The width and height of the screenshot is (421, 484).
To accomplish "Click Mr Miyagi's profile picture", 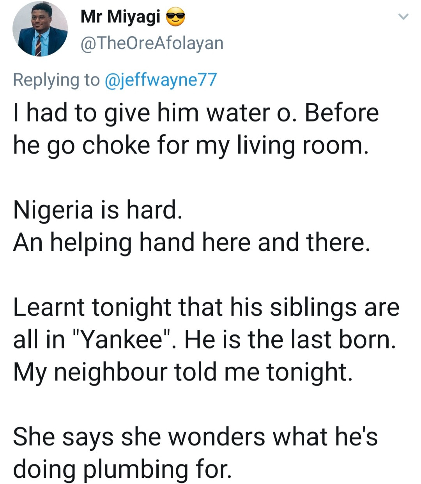I will pyautogui.click(x=40, y=29).
